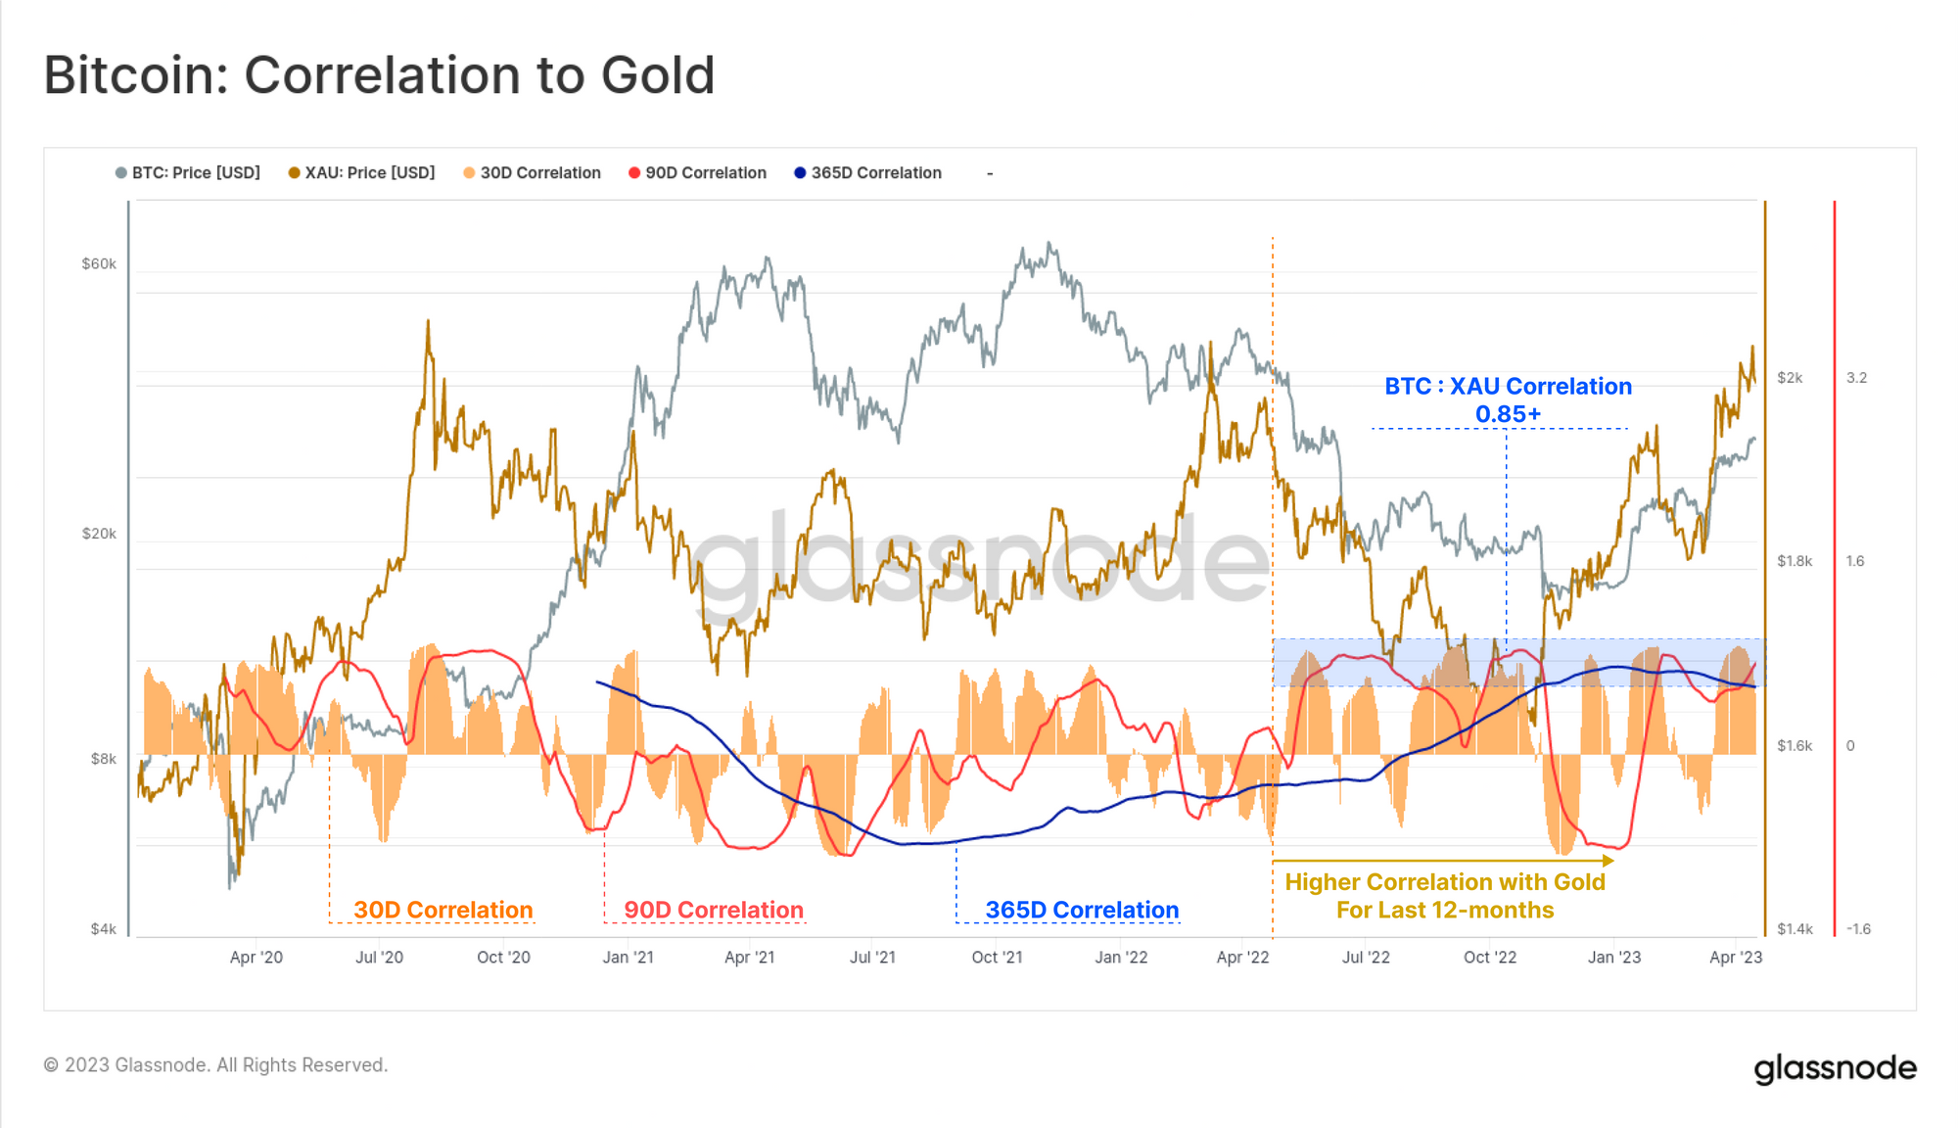Select the red 90D Correlation annotation label
The image size is (1958, 1128).
click(x=714, y=910)
